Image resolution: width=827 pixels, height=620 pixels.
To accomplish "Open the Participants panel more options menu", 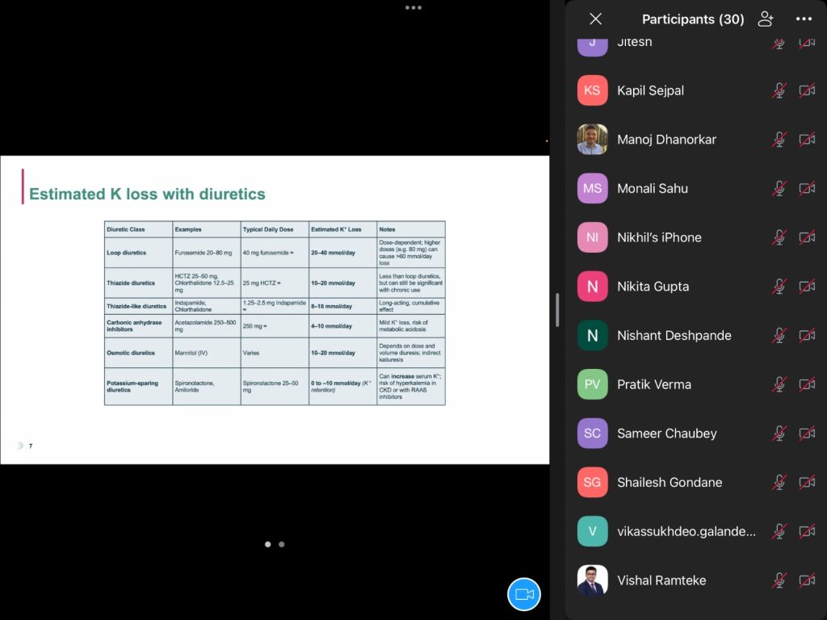I will [804, 19].
